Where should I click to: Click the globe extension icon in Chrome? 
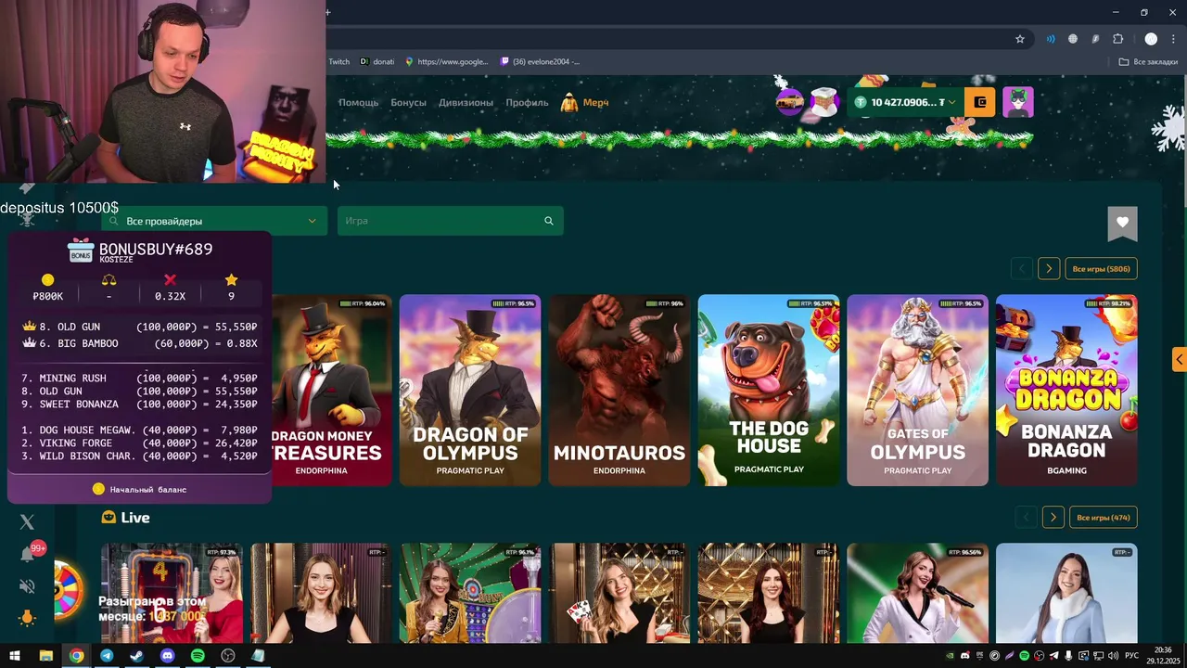click(x=1073, y=39)
